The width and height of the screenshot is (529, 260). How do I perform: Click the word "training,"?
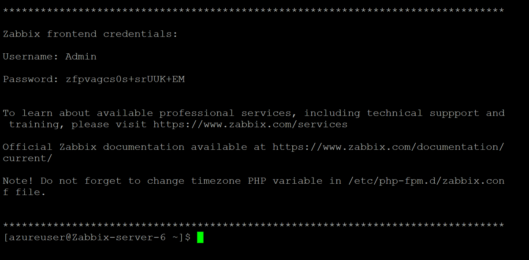[37, 124]
